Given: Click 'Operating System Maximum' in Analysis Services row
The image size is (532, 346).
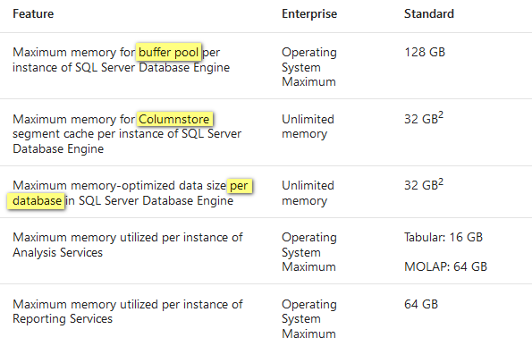Looking at the screenshot, I should 309,252.
